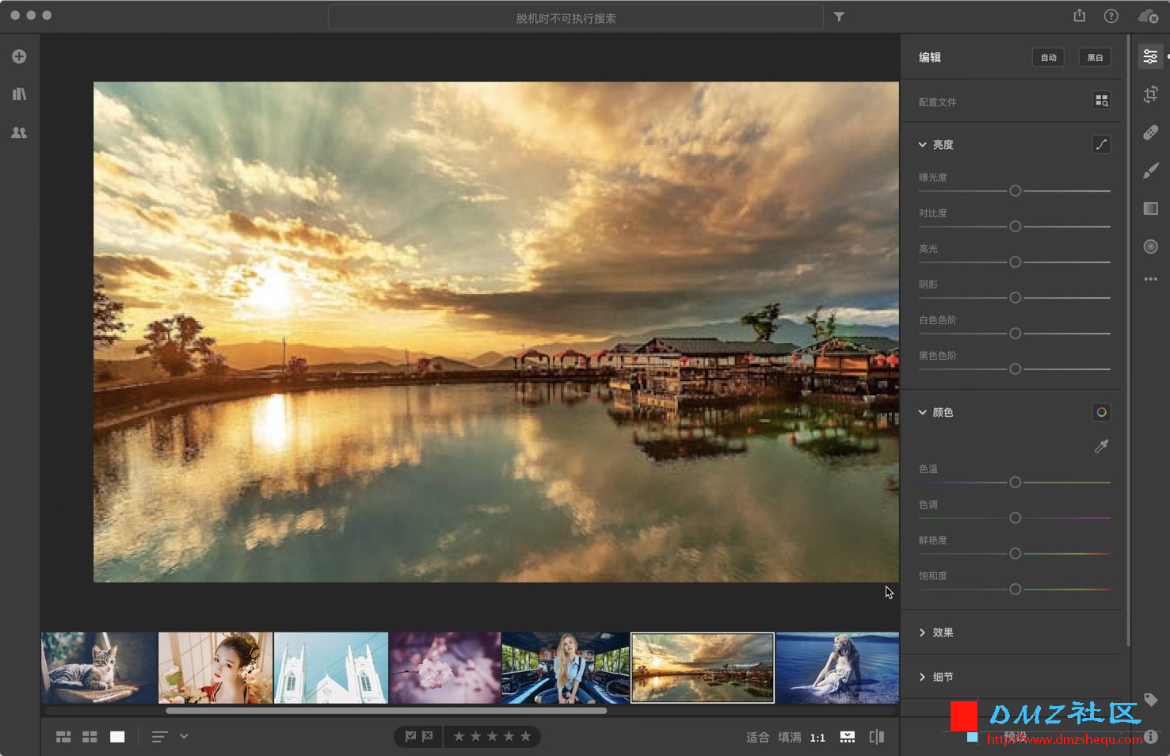Viewport: 1170px width, 756px height.
Task: Click the filter funnel icon
Action: 839,17
